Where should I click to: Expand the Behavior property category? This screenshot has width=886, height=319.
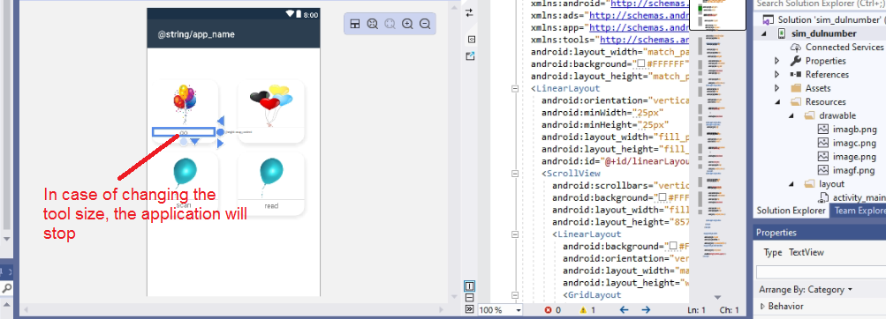click(763, 306)
